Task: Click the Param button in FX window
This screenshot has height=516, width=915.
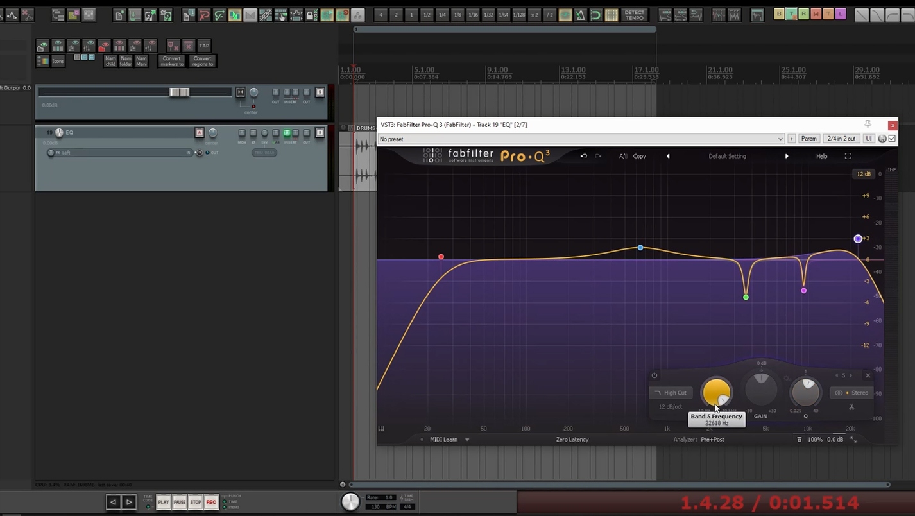Action: tap(809, 139)
